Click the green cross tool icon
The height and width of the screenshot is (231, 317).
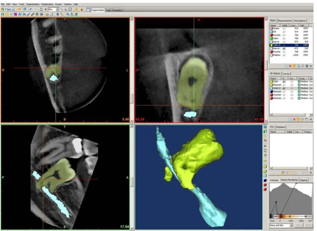coord(37,14)
